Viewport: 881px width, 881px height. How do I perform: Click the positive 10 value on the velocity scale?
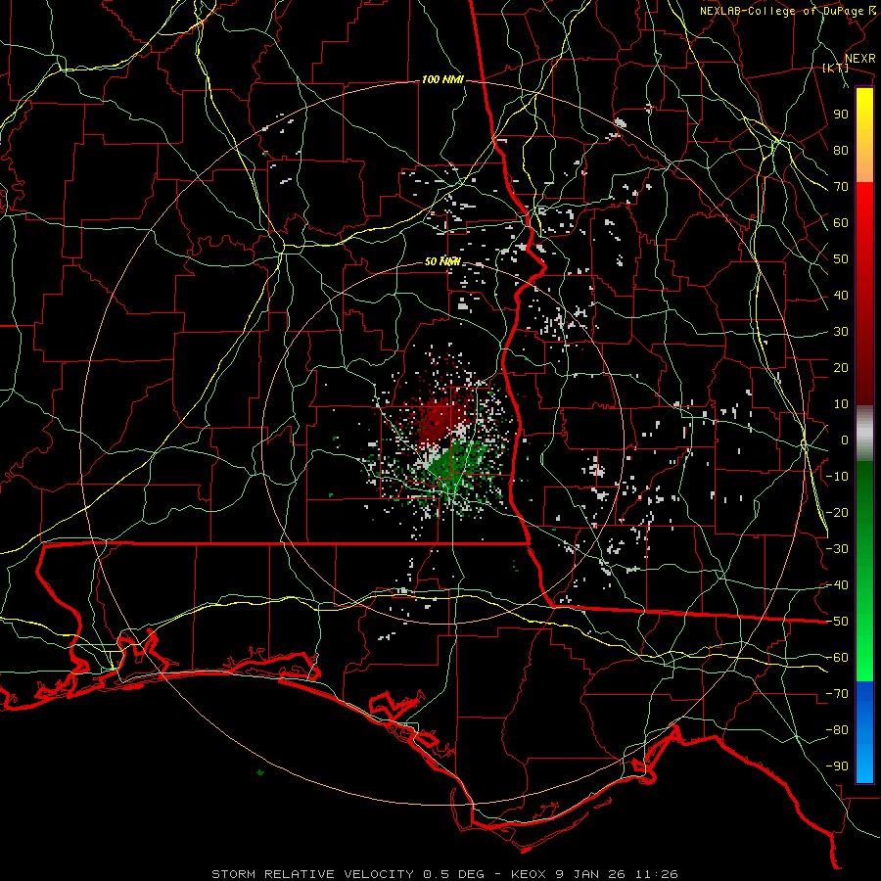tap(841, 404)
